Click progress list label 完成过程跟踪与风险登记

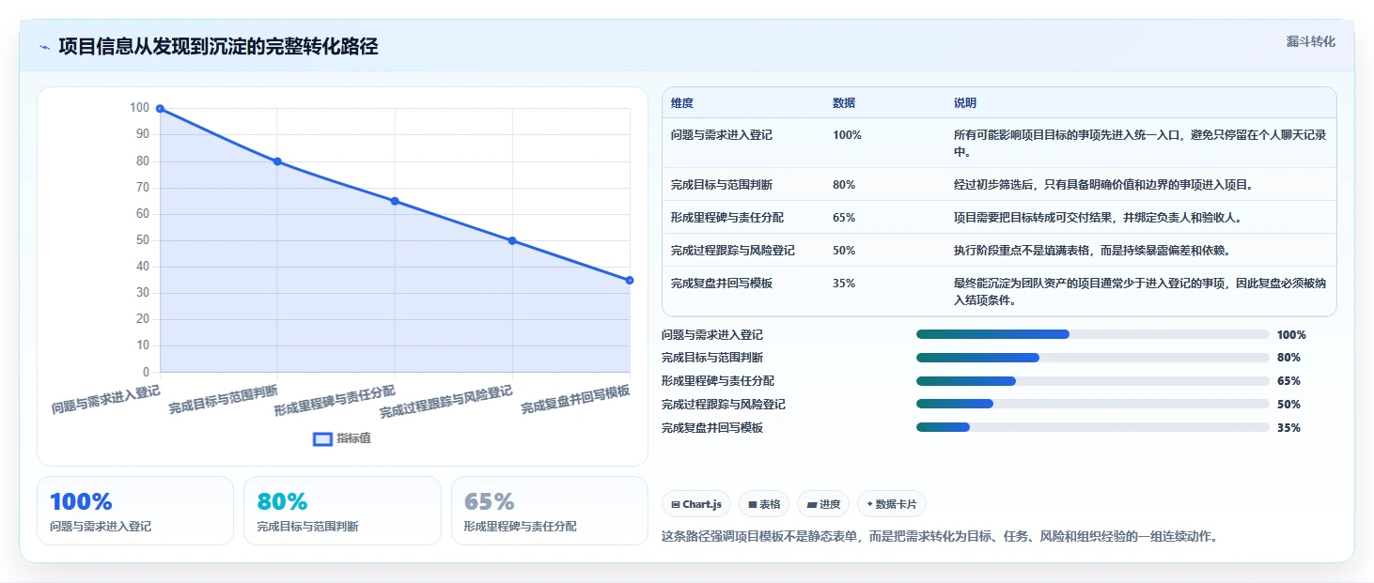click(x=724, y=404)
